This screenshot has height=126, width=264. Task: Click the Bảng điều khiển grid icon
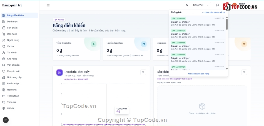pos(4,15)
